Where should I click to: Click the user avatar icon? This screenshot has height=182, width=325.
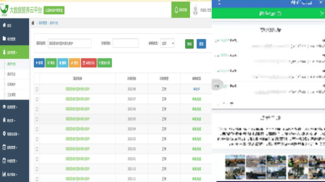[x=196, y=9]
